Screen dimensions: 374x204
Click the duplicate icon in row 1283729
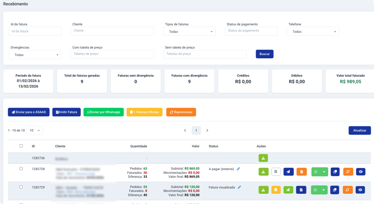[335, 190]
